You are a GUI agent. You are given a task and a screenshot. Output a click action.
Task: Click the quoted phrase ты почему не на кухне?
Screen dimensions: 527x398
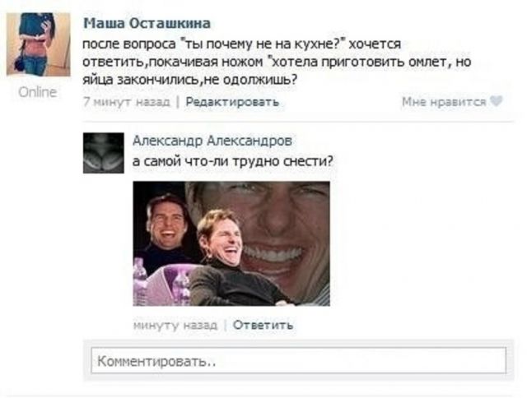pos(263,44)
